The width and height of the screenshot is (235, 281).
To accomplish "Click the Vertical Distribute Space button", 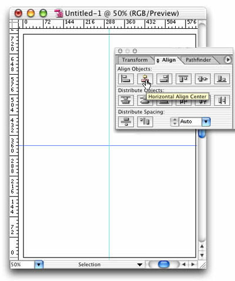I will [126, 122].
